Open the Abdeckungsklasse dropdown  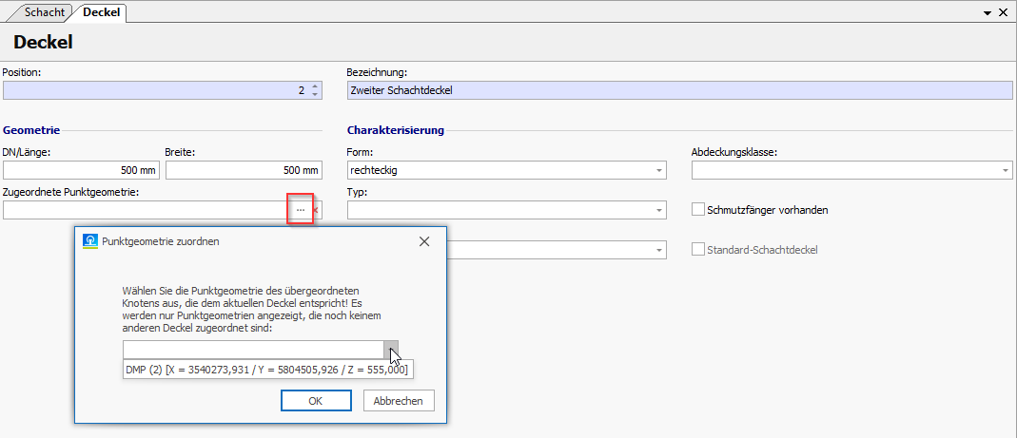1005,171
